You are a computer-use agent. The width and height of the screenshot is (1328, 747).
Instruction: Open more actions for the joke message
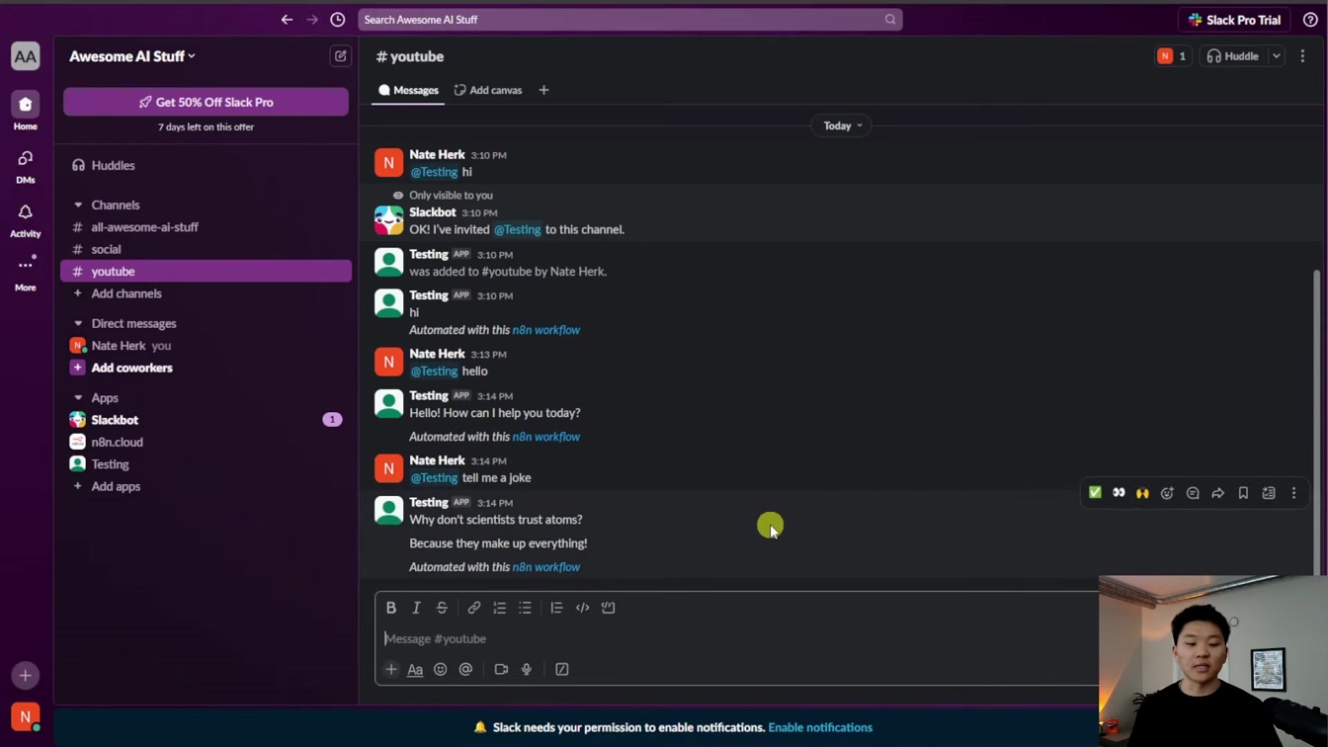(1294, 493)
